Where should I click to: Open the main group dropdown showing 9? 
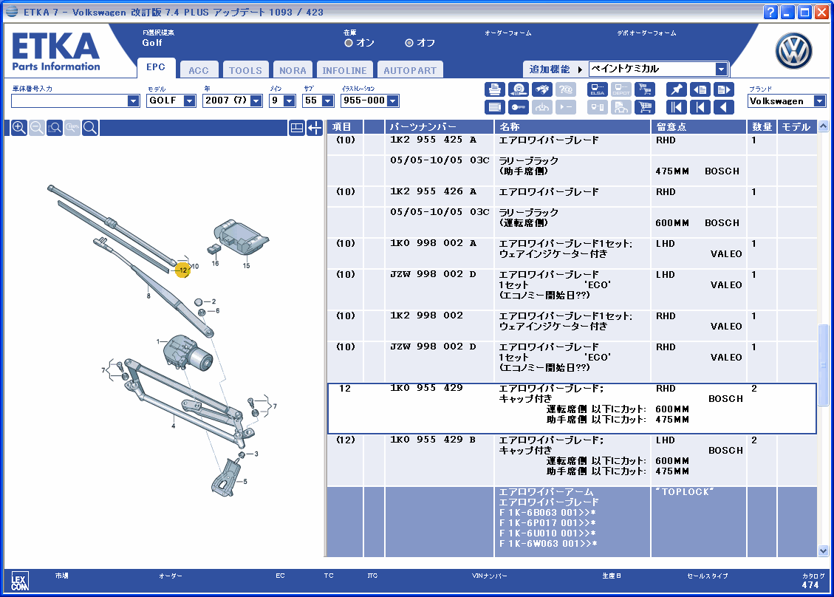[290, 101]
